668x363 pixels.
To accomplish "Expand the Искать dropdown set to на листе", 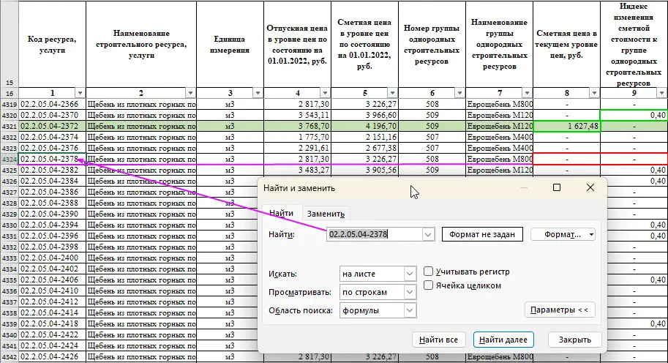I will (x=409, y=274).
